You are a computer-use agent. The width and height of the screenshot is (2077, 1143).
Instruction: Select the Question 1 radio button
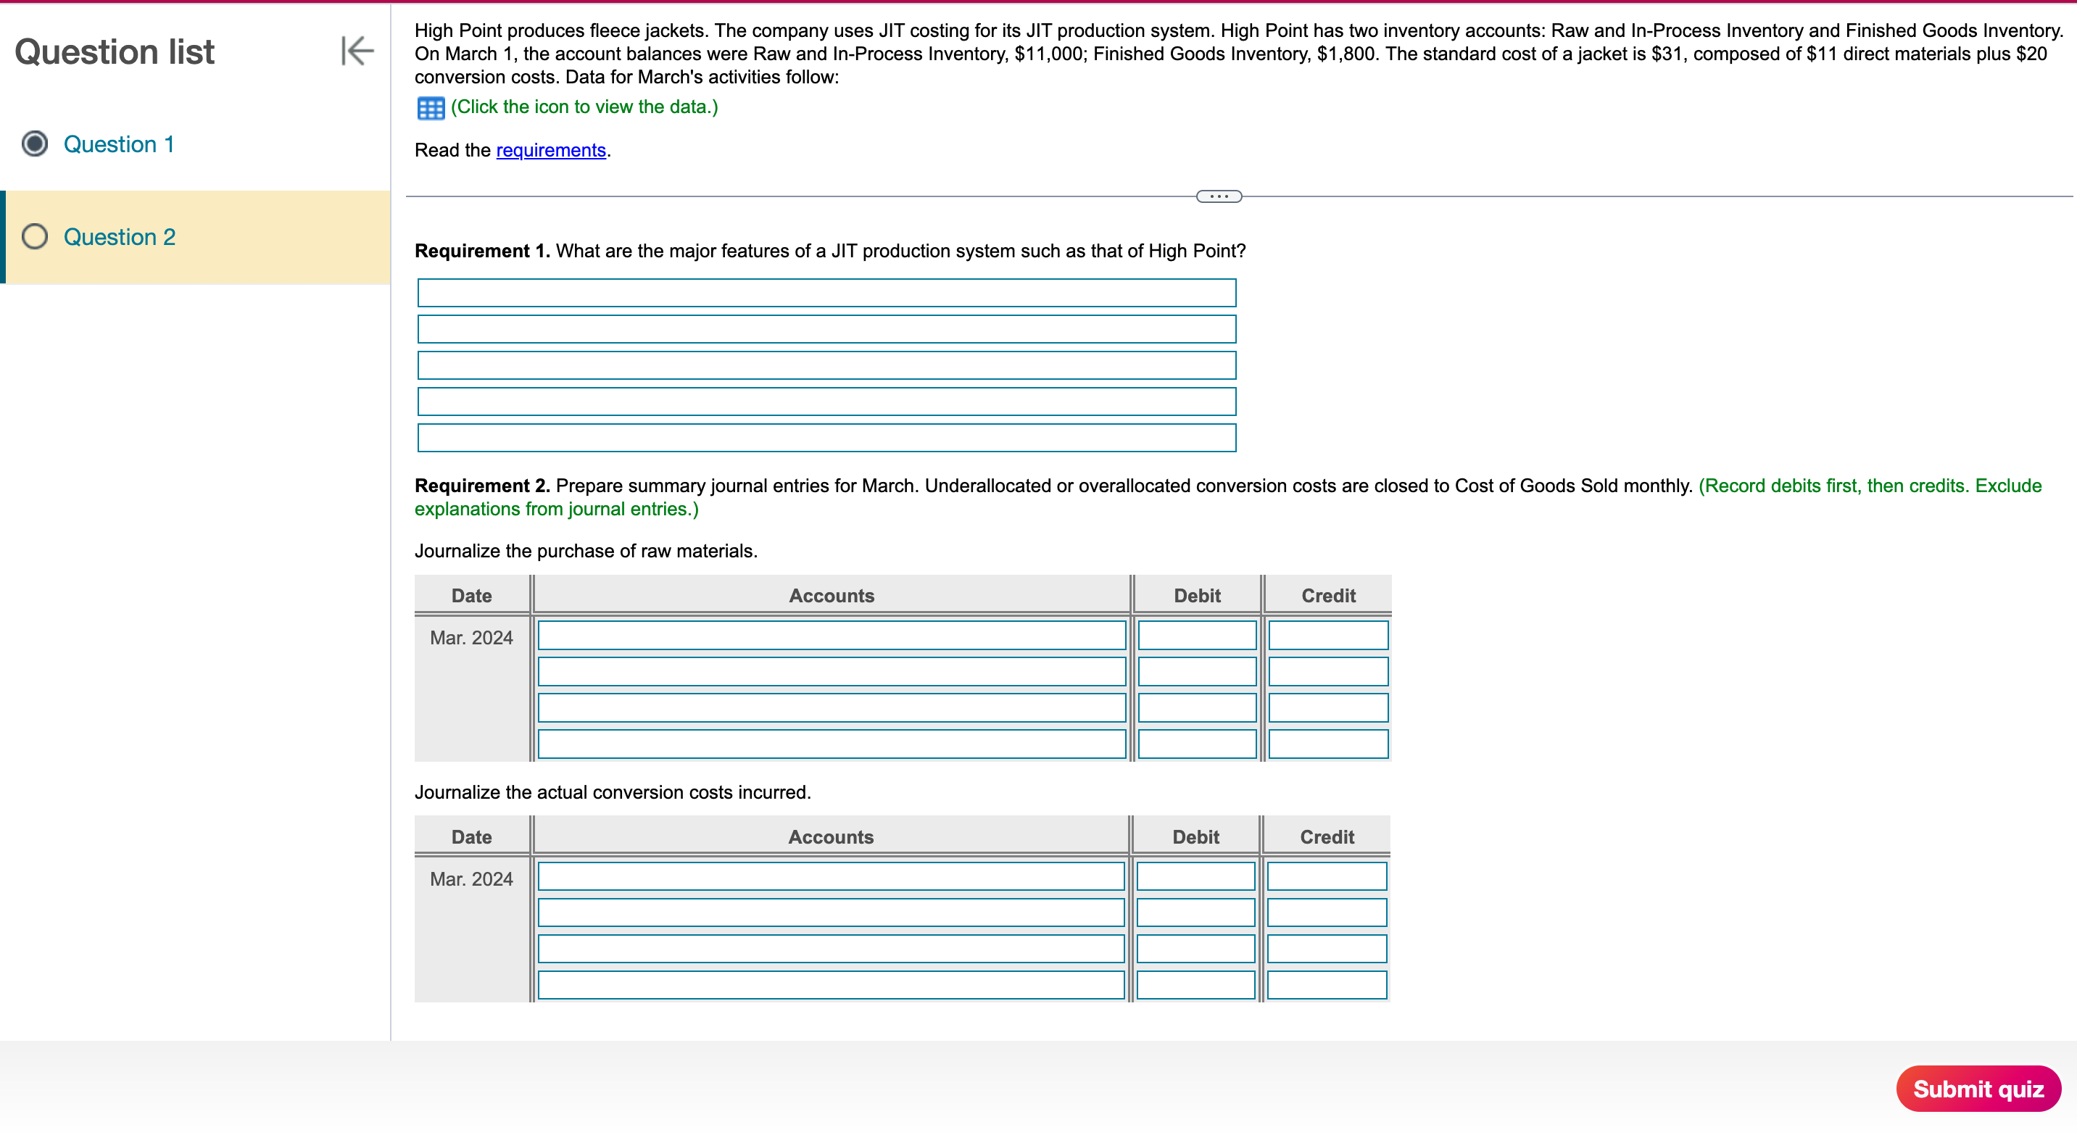35,144
